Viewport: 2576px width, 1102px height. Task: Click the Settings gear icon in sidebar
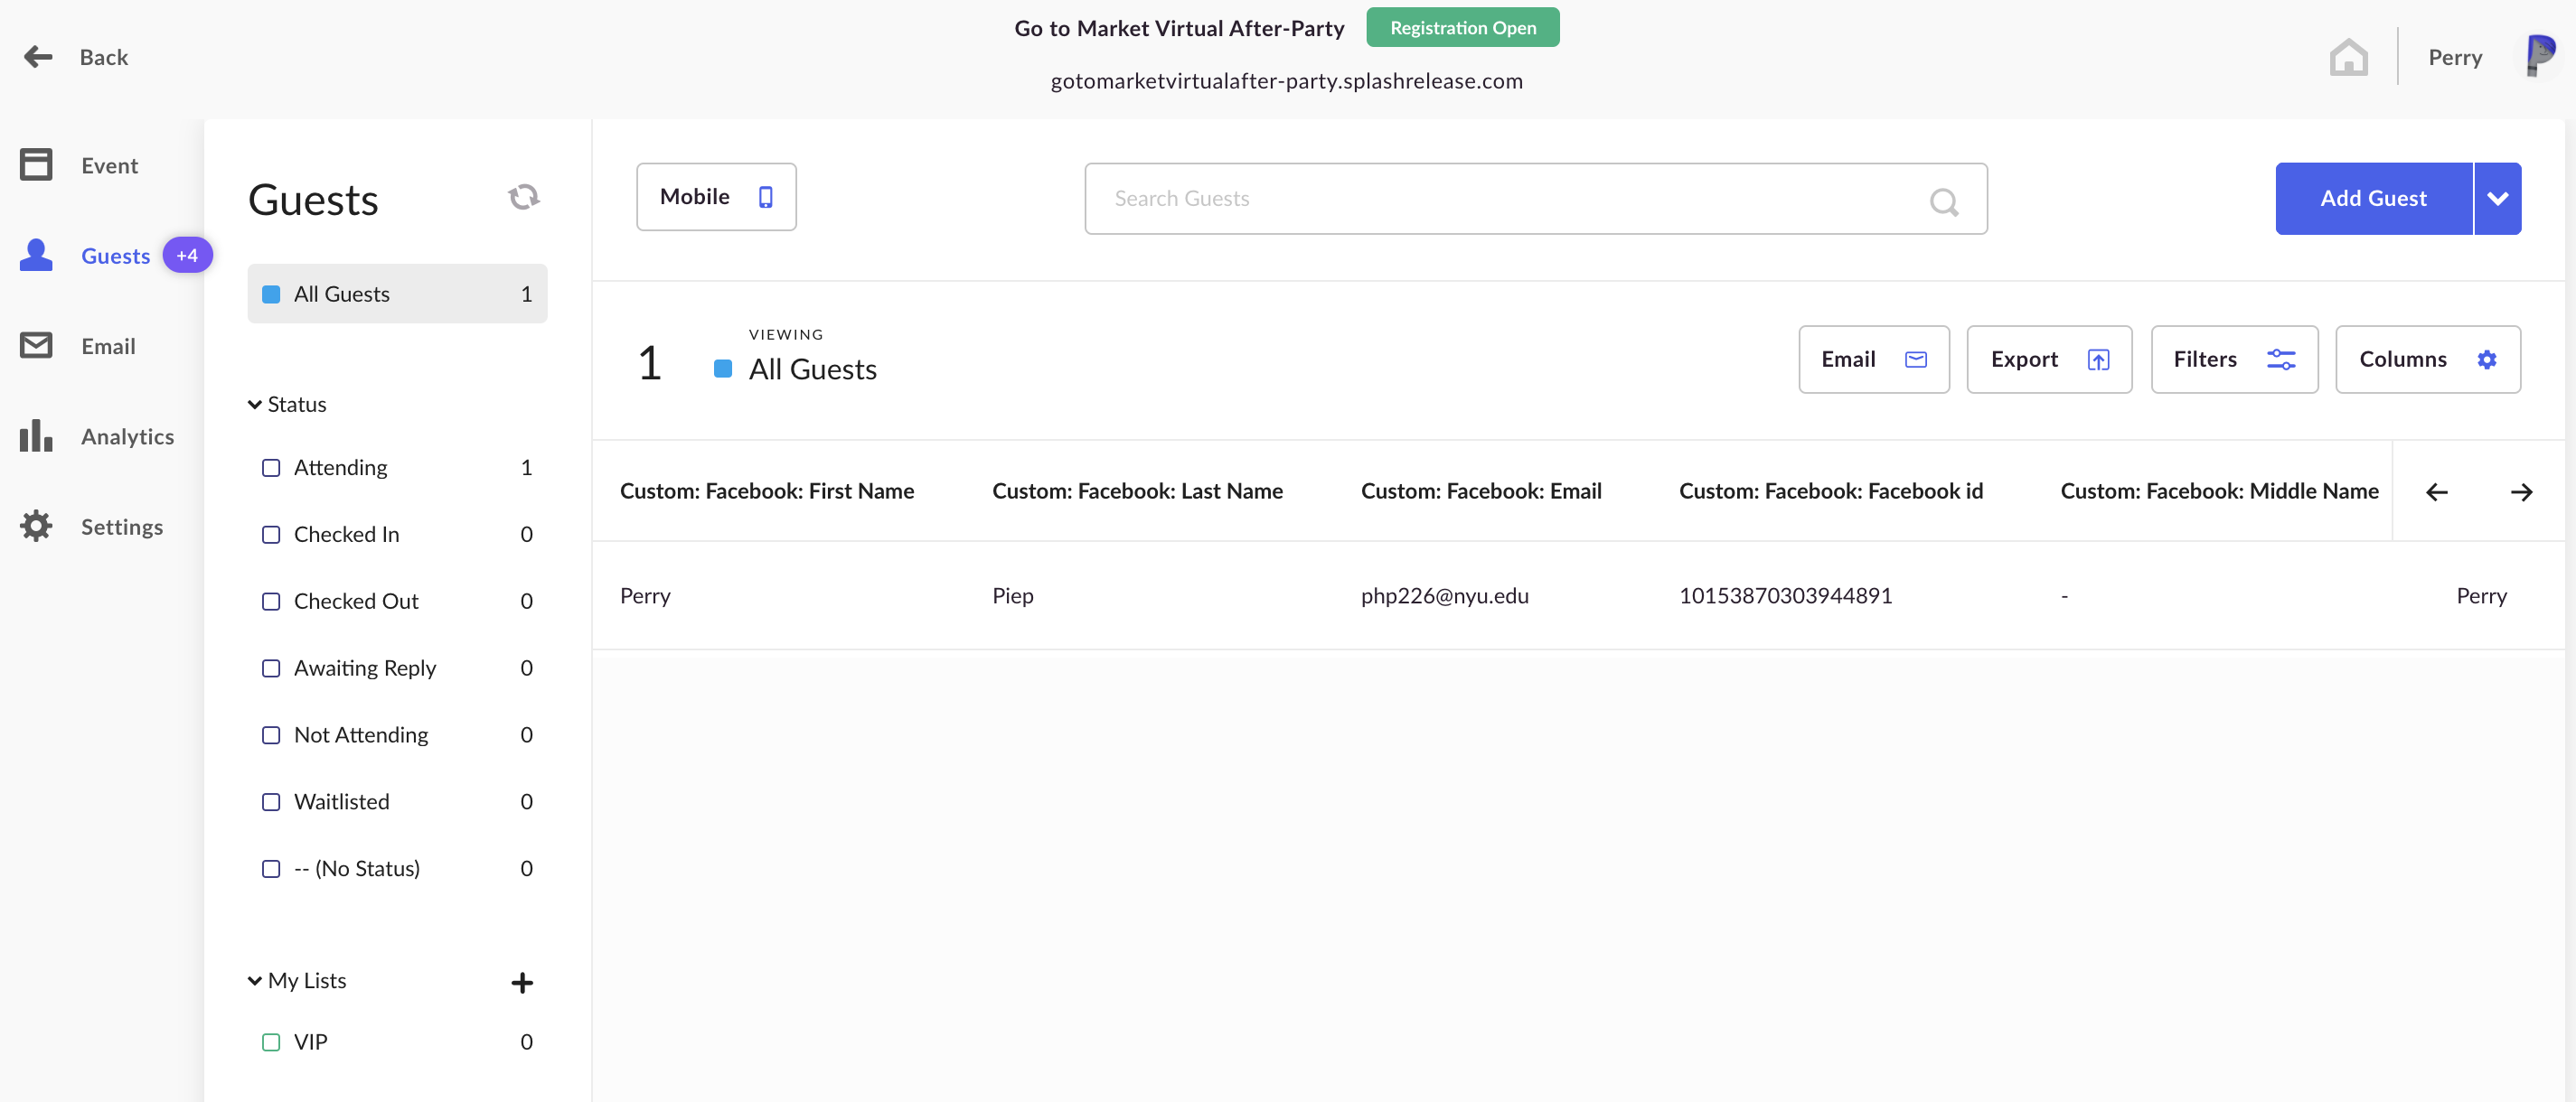(36, 526)
